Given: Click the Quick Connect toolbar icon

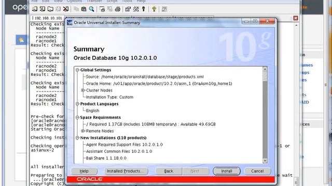Looking at the screenshot, I should (43, 9).
